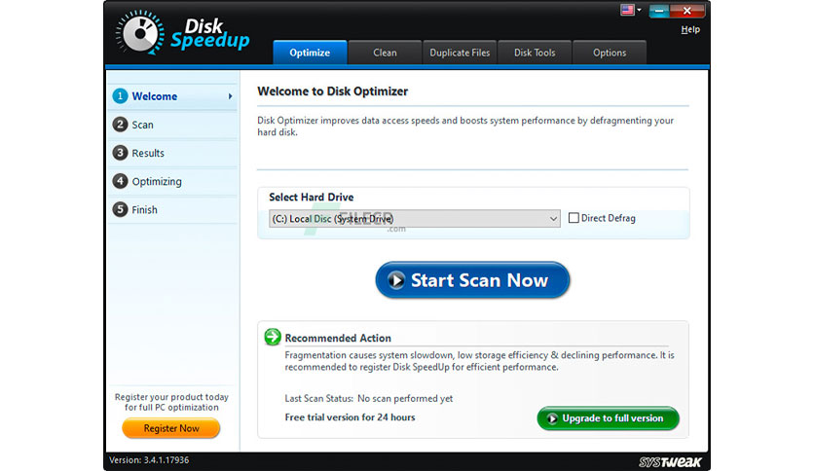Select the Results step in sidebar
Screen dimensions: 814x471
[x=172, y=153]
